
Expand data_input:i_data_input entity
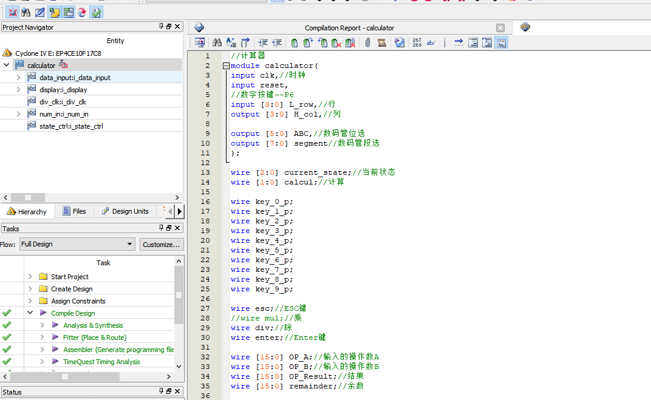click(18, 77)
